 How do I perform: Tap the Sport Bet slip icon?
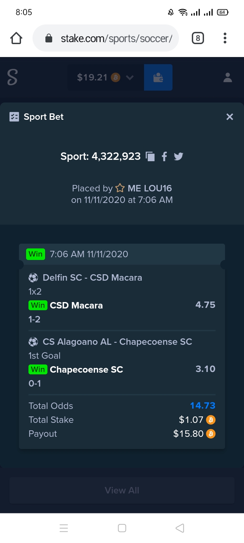tap(14, 117)
